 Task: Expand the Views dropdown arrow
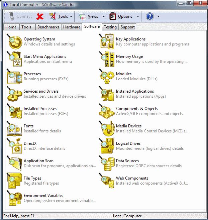104,16
